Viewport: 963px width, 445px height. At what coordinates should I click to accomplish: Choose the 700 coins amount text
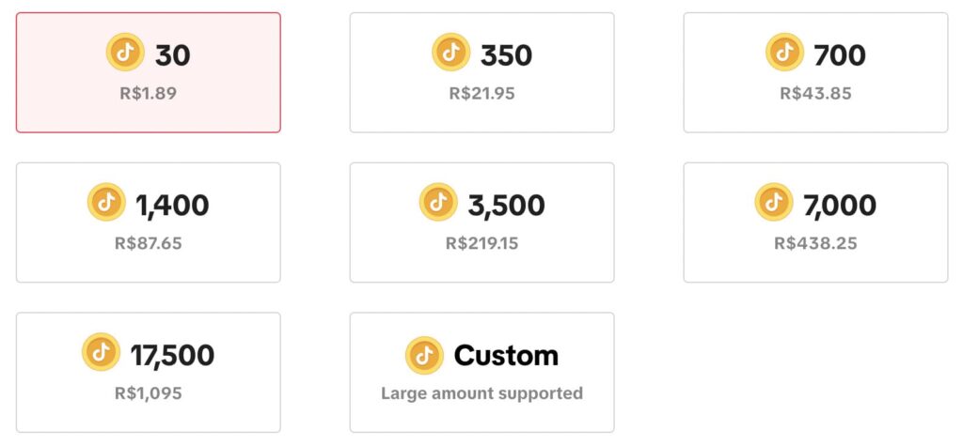coord(840,55)
